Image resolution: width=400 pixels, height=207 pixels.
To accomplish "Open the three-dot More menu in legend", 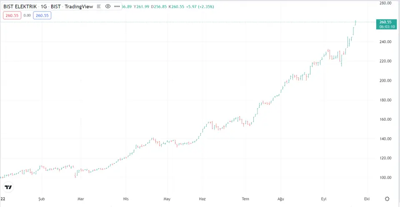I will (x=116, y=7).
